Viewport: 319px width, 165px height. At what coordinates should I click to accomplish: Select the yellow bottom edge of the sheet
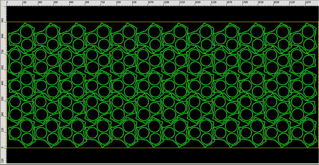tap(163, 148)
